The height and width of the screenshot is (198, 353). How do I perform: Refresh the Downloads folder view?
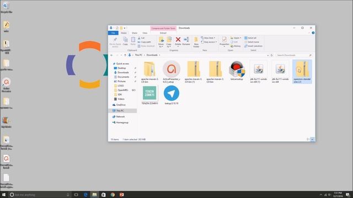tap(272, 55)
